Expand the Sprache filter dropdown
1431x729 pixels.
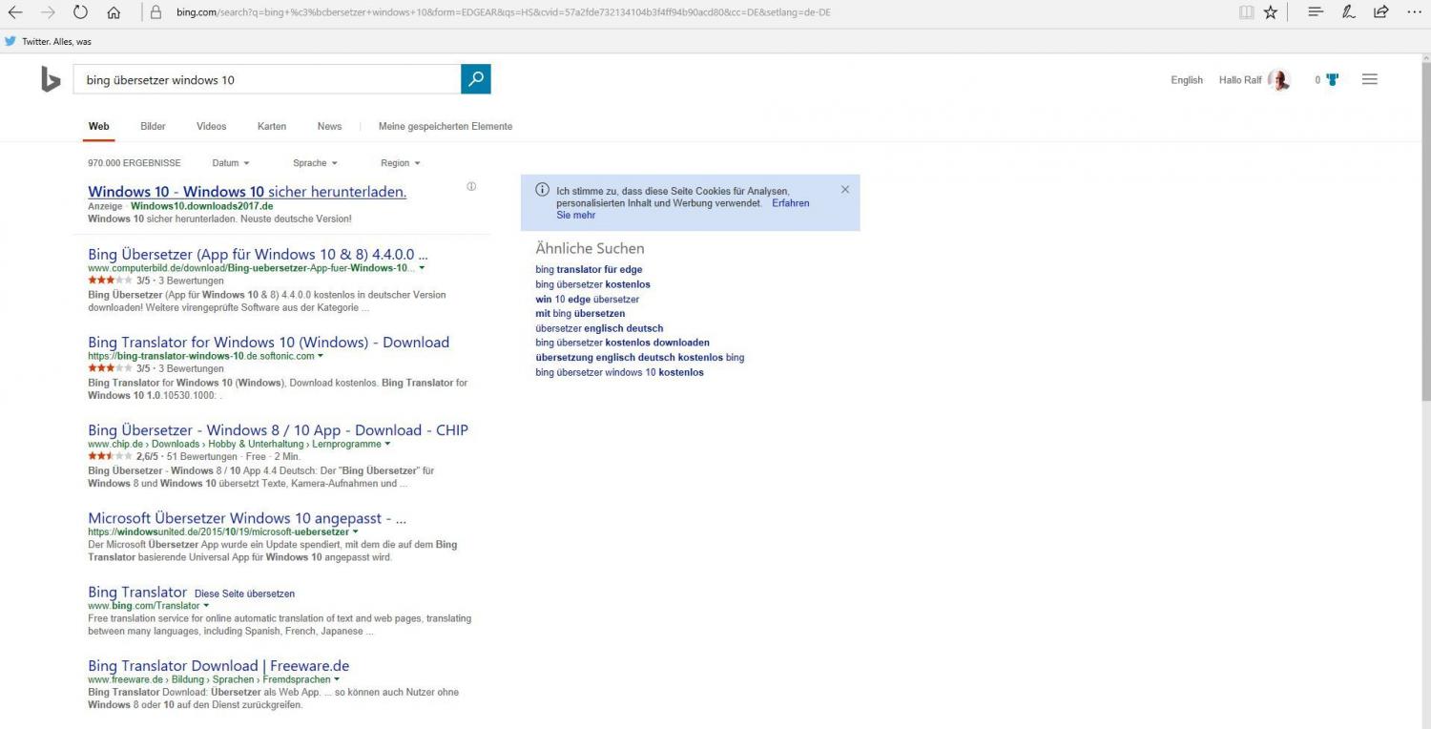[315, 163]
